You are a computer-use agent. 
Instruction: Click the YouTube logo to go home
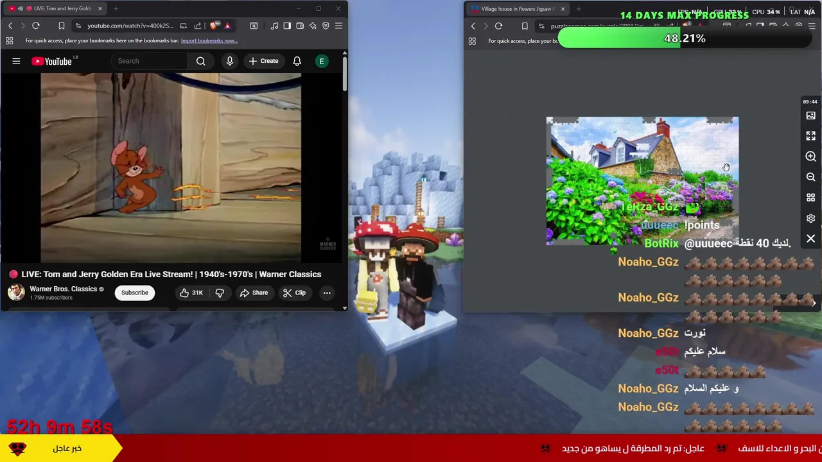click(53, 61)
